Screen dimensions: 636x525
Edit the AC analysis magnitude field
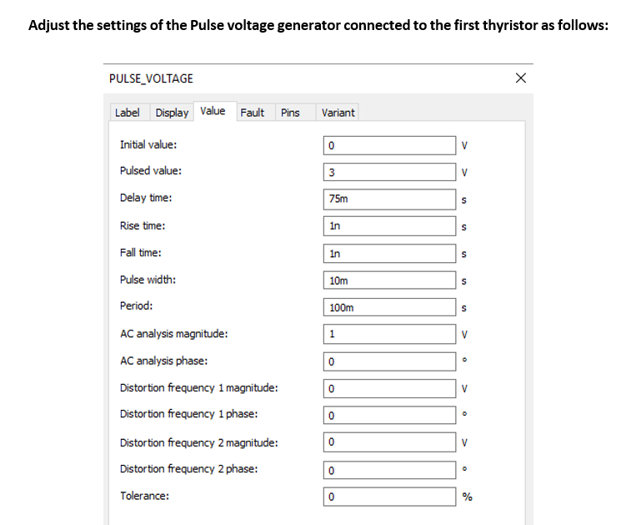click(390, 335)
